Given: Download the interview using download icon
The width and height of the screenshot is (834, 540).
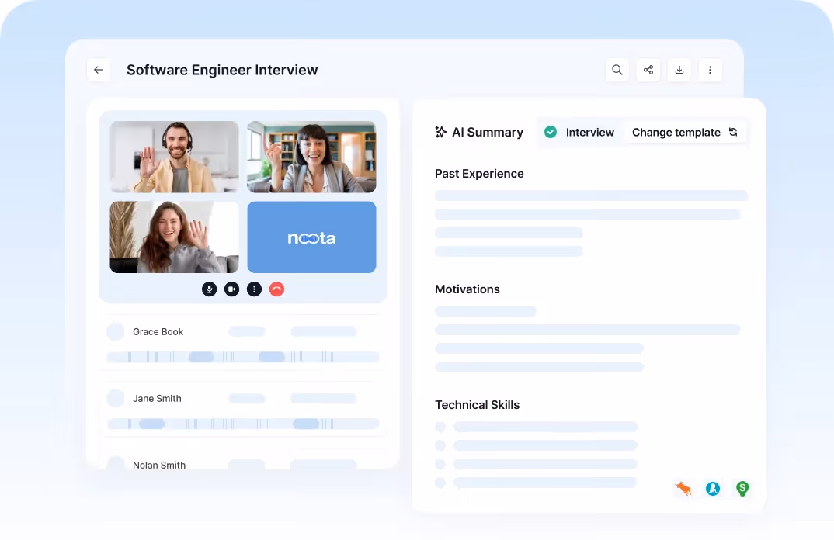Looking at the screenshot, I should (679, 70).
